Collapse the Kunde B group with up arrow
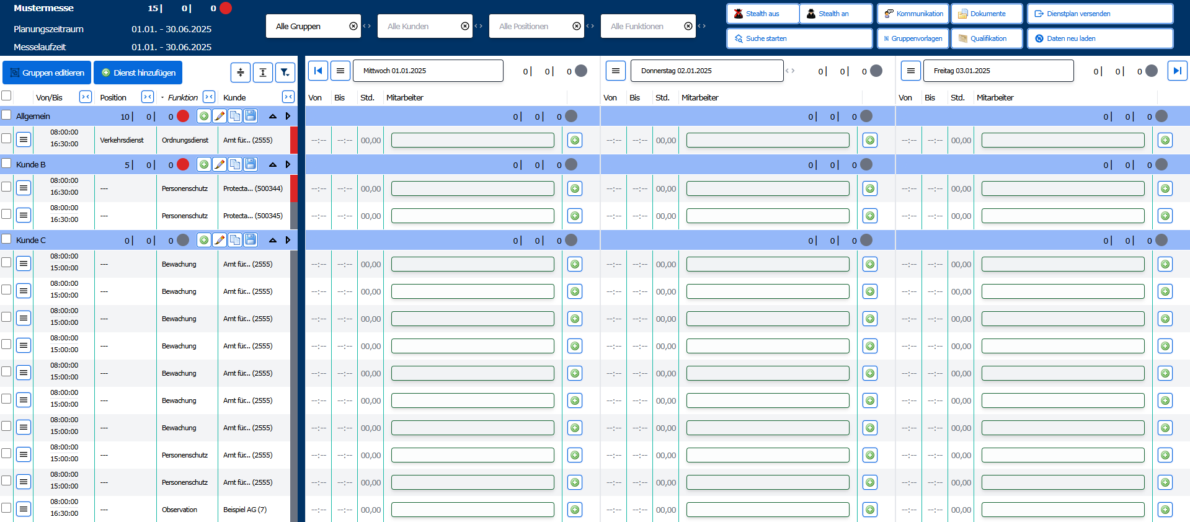This screenshot has width=1190, height=522. tap(272, 164)
